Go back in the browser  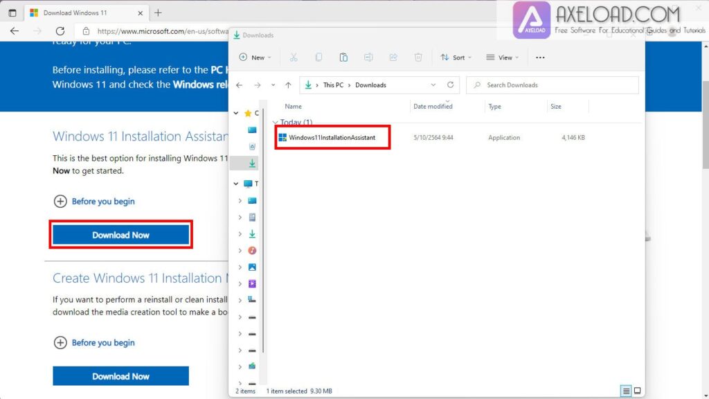click(x=15, y=31)
